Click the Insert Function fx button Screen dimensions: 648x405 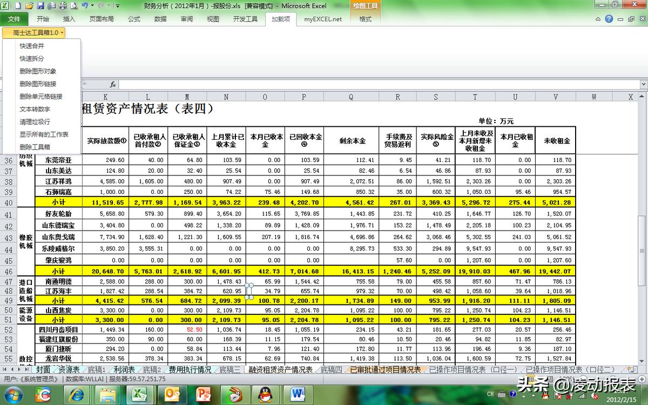(112, 84)
